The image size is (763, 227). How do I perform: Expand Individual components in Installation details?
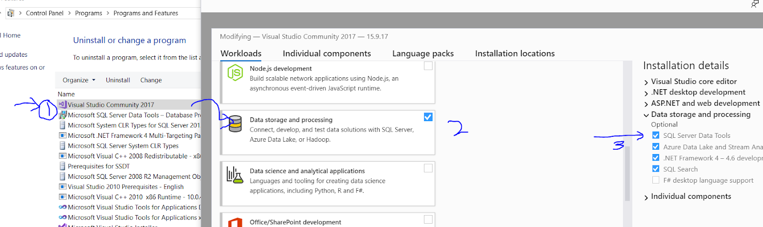pyautogui.click(x=646, y=197)
